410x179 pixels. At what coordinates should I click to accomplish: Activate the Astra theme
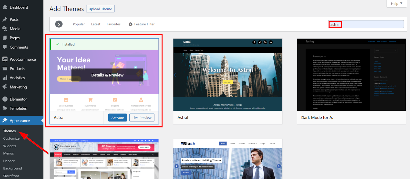[x=118, y=118]
